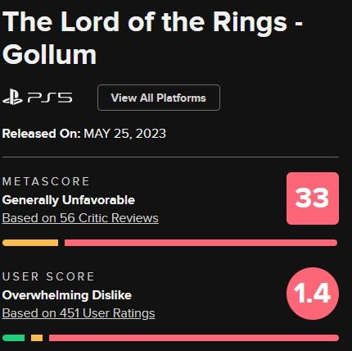Click the MAY 25, 2023 release date
352x351 pixels.
point(124,134)
